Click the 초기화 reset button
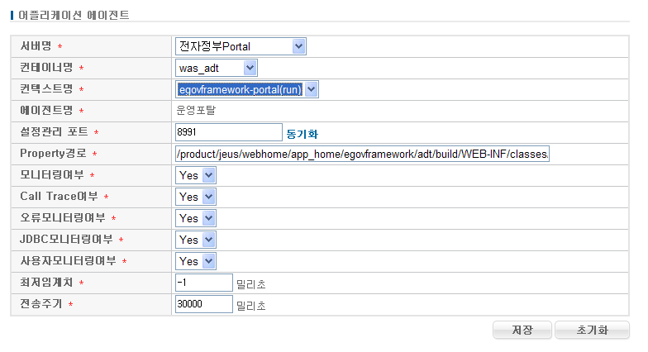 click(x=592, y=330)
